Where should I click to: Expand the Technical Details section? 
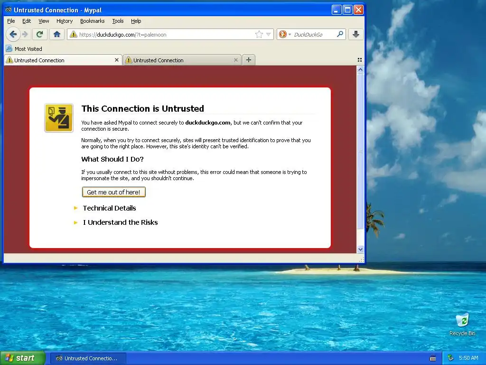pyautogui.click(x=109, y=208)
